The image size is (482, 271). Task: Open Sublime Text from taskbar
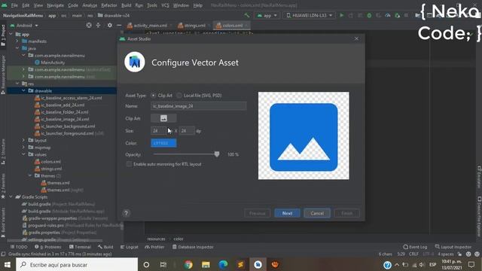240,264
